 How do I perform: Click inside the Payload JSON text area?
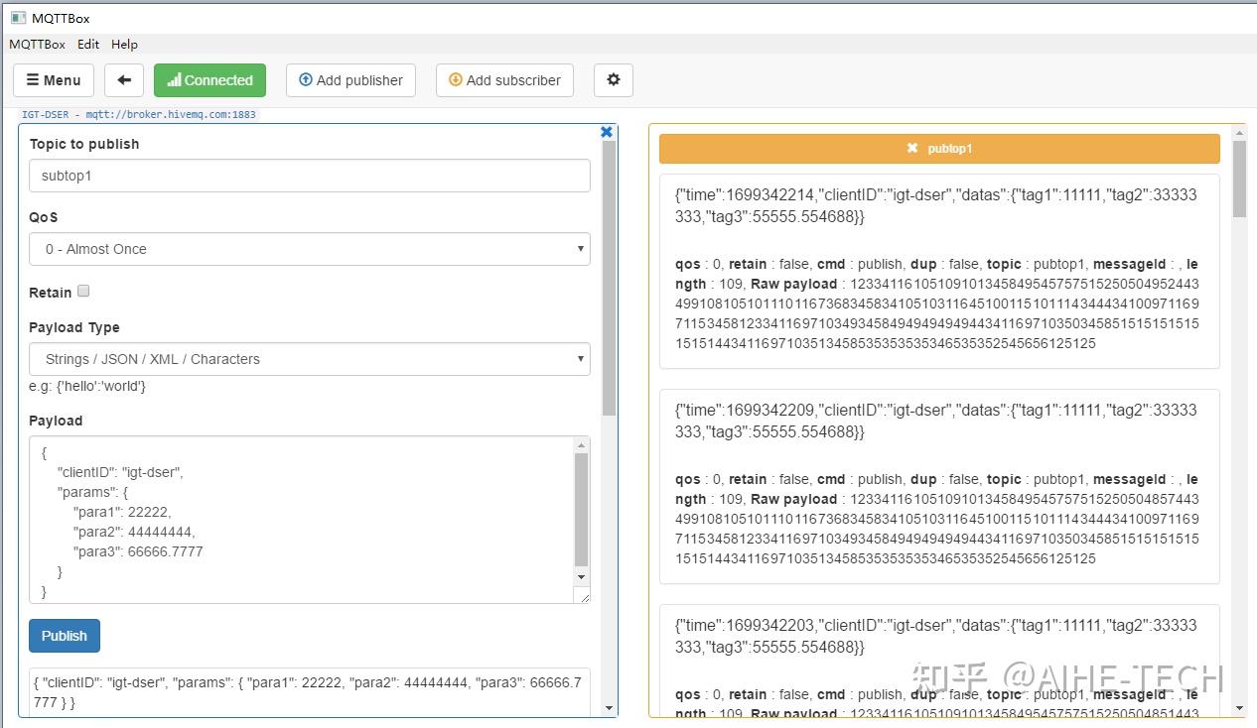(x=302, y=520)
